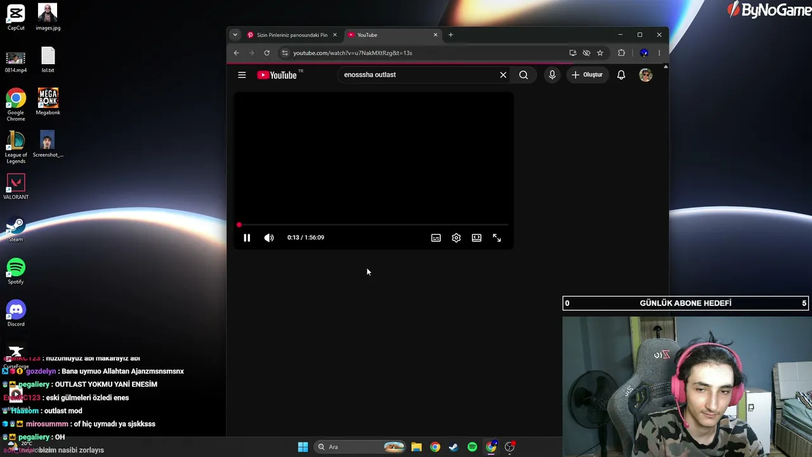The image size is (812, 457).
Task: Go forward in the Chrome browser
Action: click(x=252, y=53)
